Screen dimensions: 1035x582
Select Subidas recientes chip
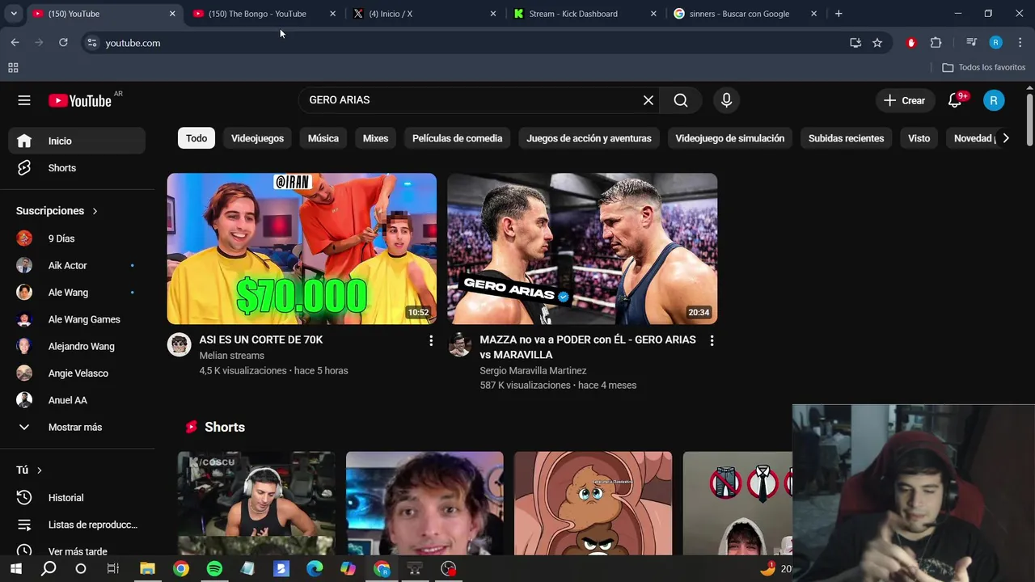[x=846, y=138]
